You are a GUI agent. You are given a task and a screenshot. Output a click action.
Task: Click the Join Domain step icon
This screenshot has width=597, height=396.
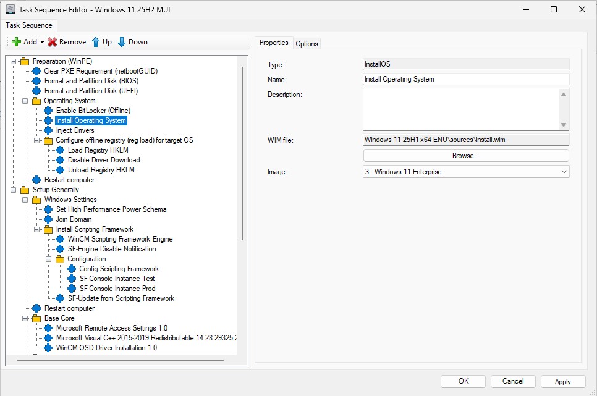click(x=48, y=219)
